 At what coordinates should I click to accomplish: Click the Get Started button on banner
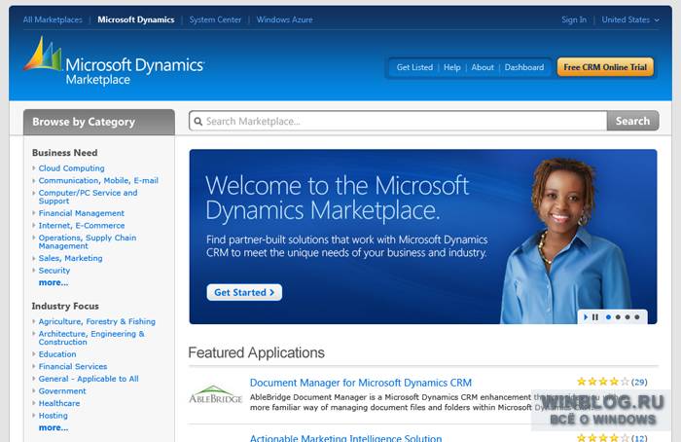click(x=244, y=292)
